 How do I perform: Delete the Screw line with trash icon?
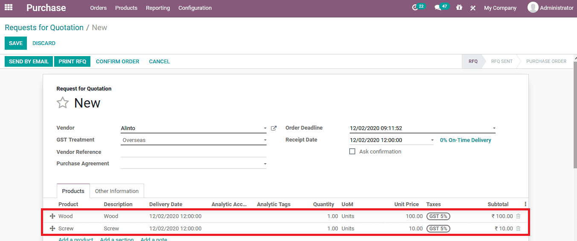tap(518, 228)
